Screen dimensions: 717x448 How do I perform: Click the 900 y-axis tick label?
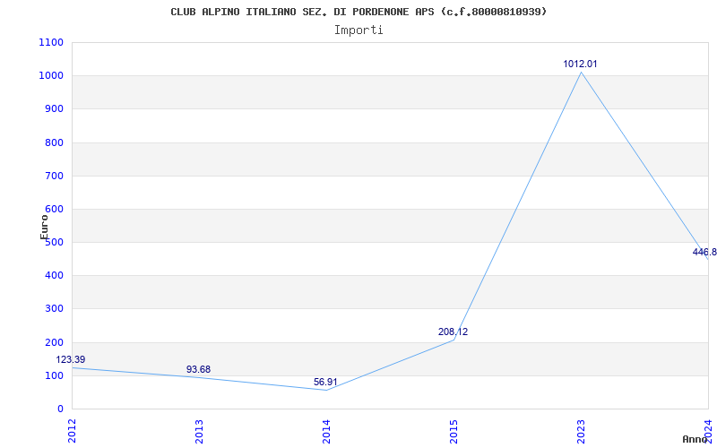point(55,109)
